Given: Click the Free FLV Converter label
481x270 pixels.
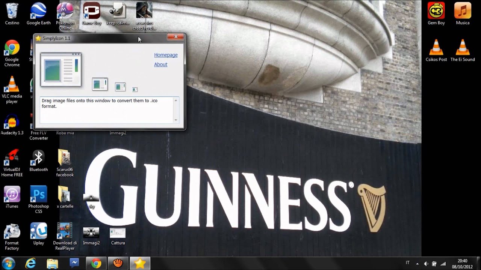Looking at the screenshot, I should coord(39,135).
